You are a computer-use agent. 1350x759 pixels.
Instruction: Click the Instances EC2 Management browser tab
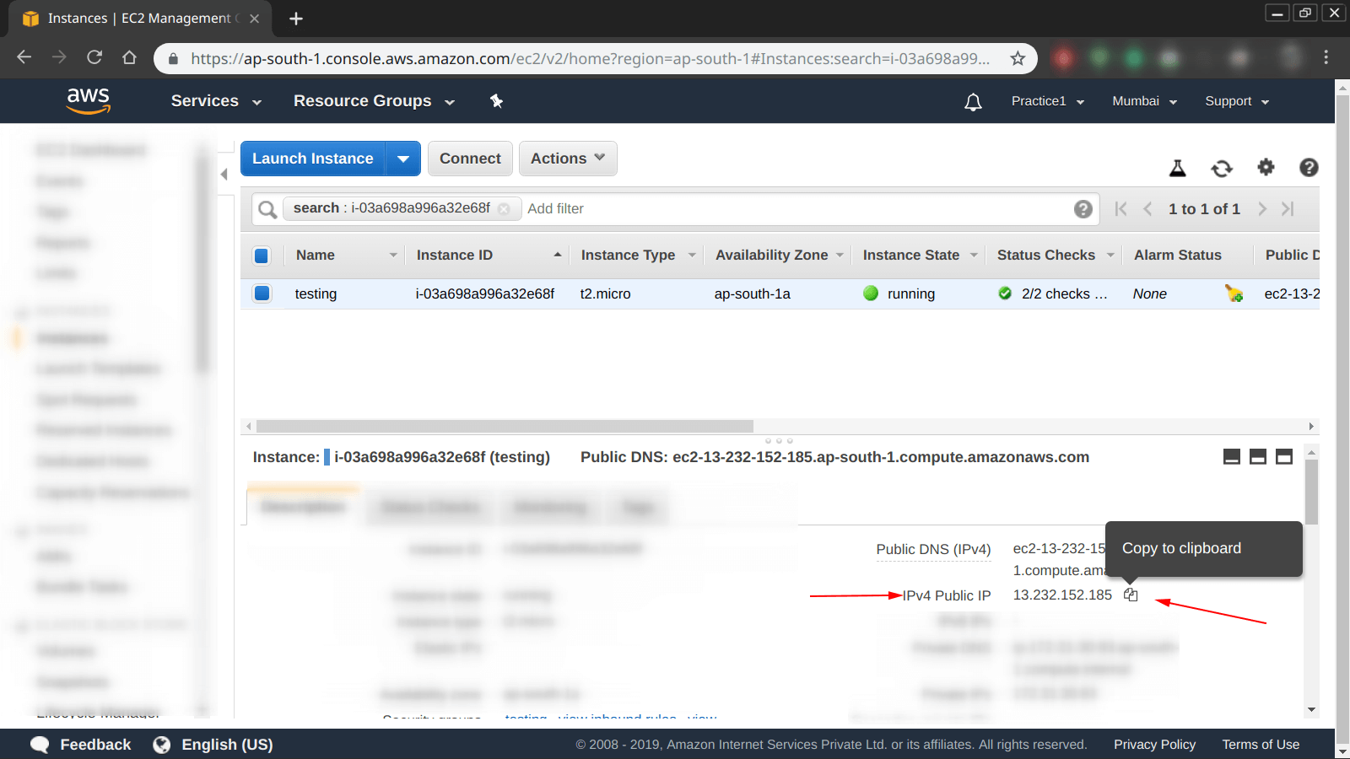[142, 19]
